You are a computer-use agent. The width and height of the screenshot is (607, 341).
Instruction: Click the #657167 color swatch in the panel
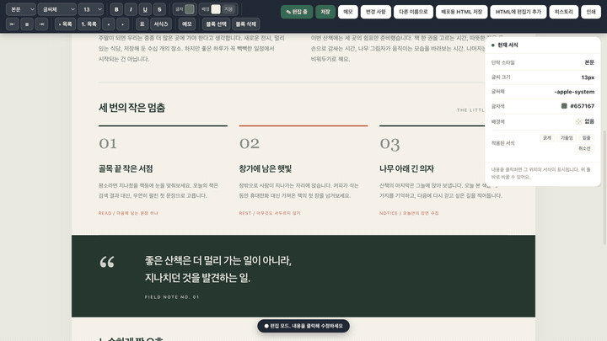point(564,106)
